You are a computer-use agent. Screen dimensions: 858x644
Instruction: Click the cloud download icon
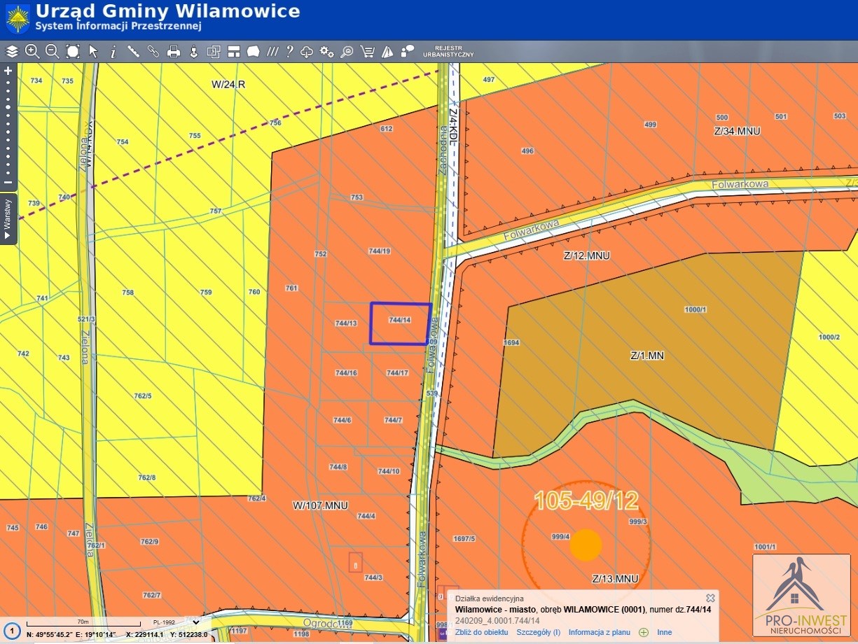pos(307,51)
